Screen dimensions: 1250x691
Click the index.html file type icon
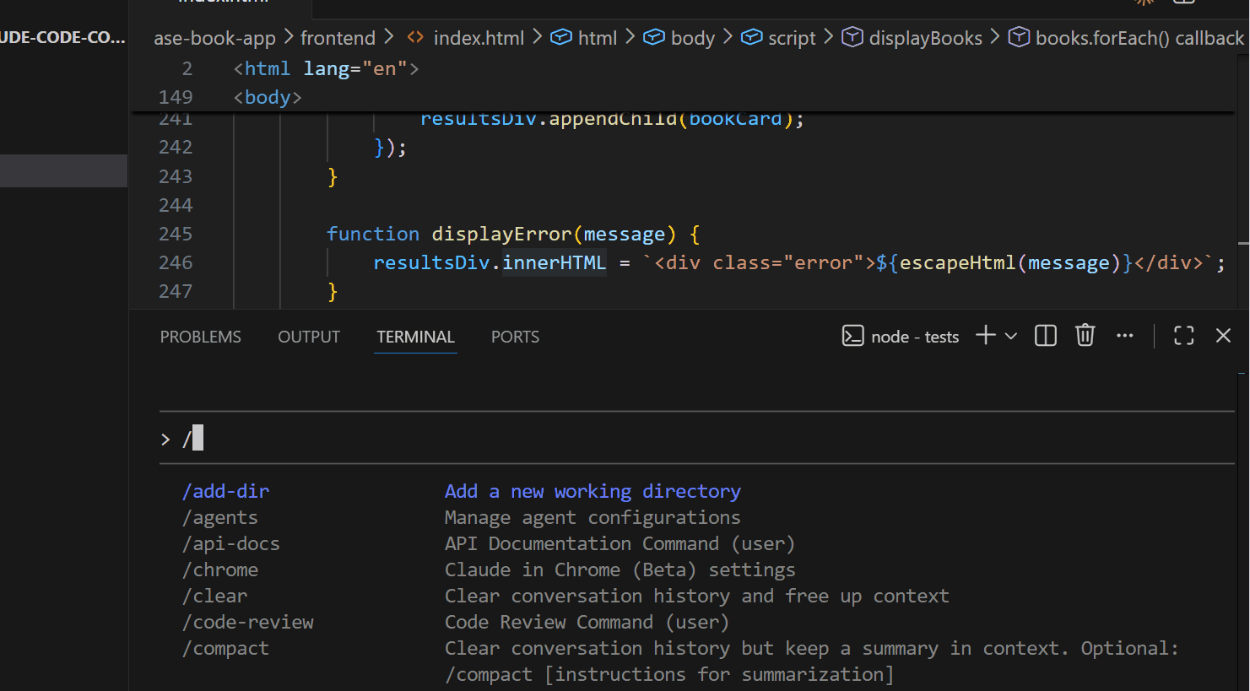coord(415,37)
